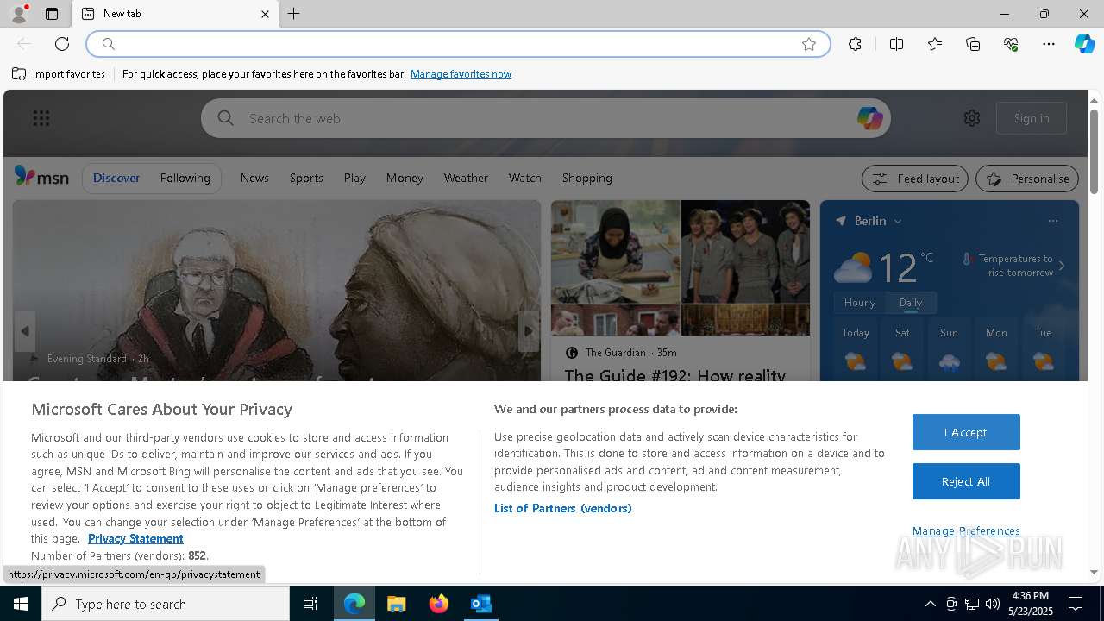This screenshot has width=1104, height=621.
Task: Click the msn logo
Action: pos(41,177)
